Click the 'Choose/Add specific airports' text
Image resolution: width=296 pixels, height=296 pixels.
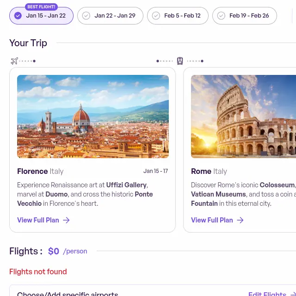68,294
